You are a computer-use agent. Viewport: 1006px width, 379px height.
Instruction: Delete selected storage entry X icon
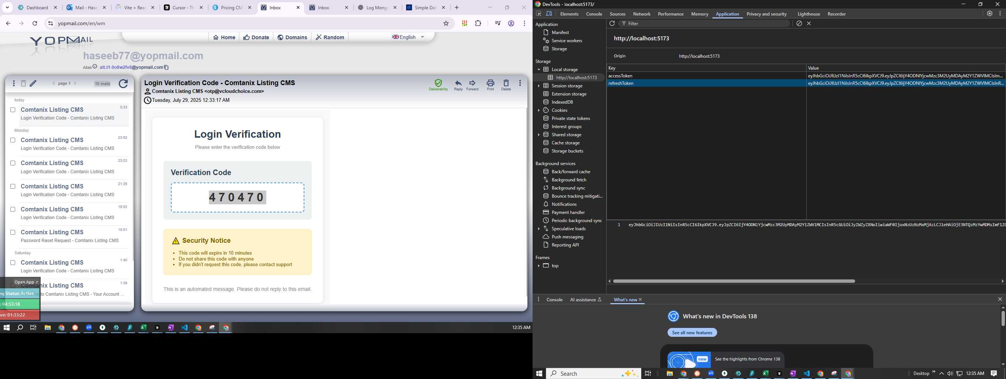point(809,23)
